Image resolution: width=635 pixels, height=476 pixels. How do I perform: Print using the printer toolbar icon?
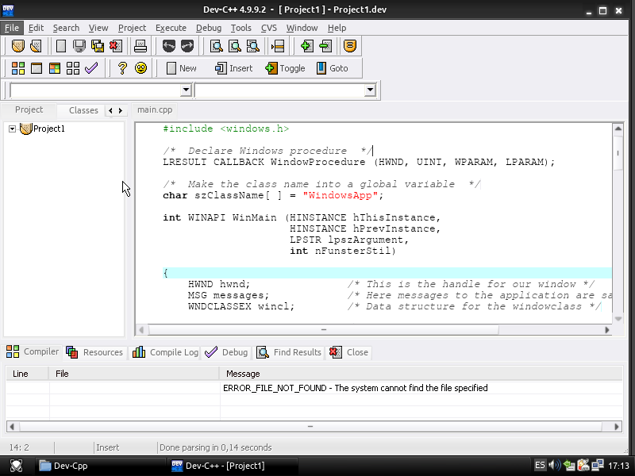140,46
